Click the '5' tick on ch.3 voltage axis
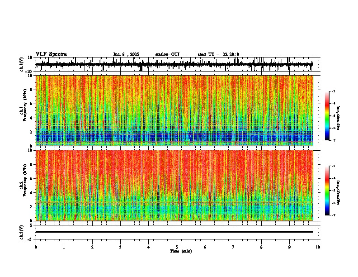 [32, 225]
